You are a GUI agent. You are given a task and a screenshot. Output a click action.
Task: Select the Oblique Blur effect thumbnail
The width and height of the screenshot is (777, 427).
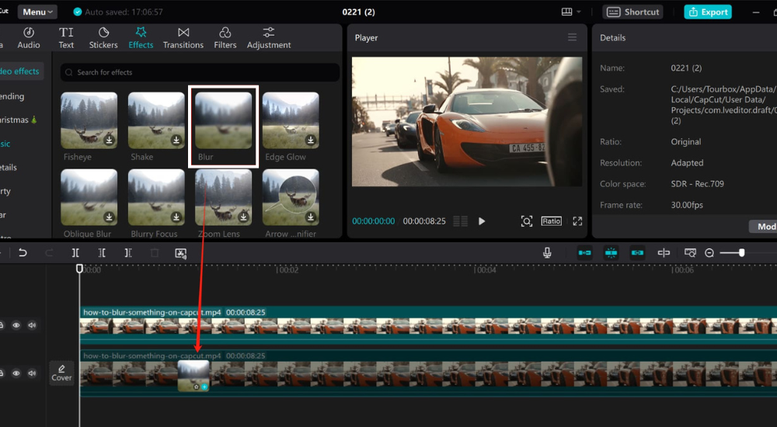pyautogui.click(x=89, y=197)
